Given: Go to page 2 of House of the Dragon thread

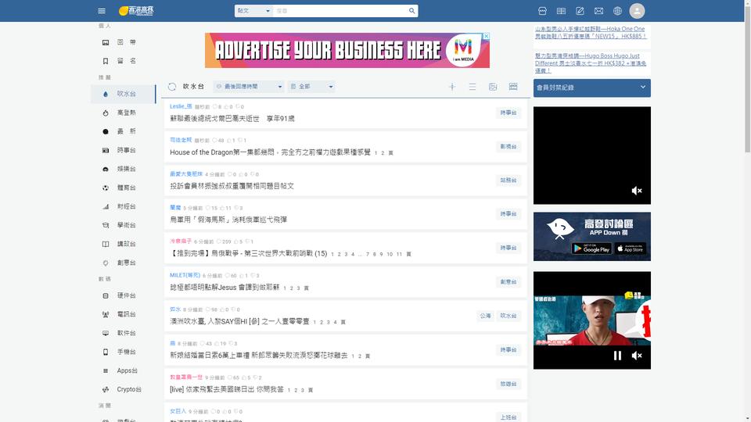Looking at the screenshot, I should [x=383, y=153].
